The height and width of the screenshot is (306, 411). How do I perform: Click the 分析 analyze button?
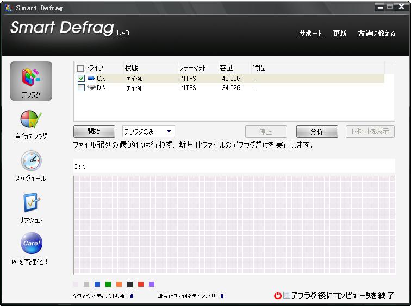(x=317, y=131)
